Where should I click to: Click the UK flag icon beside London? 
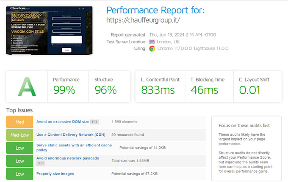152,42
